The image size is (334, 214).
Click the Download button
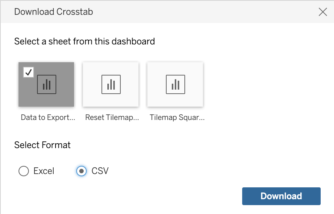(x=281, y=196)
